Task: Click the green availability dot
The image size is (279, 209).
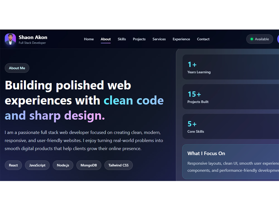Action: pyautogui.click(x=252, y=39)
